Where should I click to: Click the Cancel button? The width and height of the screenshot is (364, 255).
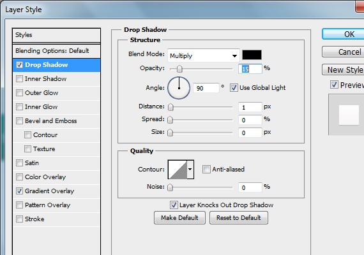[x=343, y=52]
